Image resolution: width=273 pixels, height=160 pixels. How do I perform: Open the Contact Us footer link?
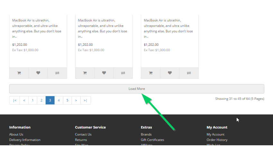click(83, 134)
